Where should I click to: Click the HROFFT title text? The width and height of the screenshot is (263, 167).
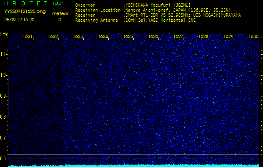click(26, 3)
